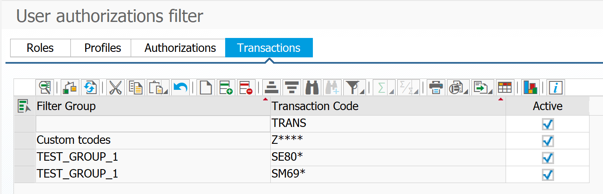This screenshot has width=603, height=194.
Task: Delete row using the red minus icon
Action: pyautogui.click(x=246, y=88)
